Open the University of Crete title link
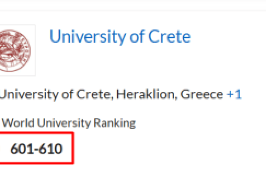The image size is (266, 177). (120, 37)
